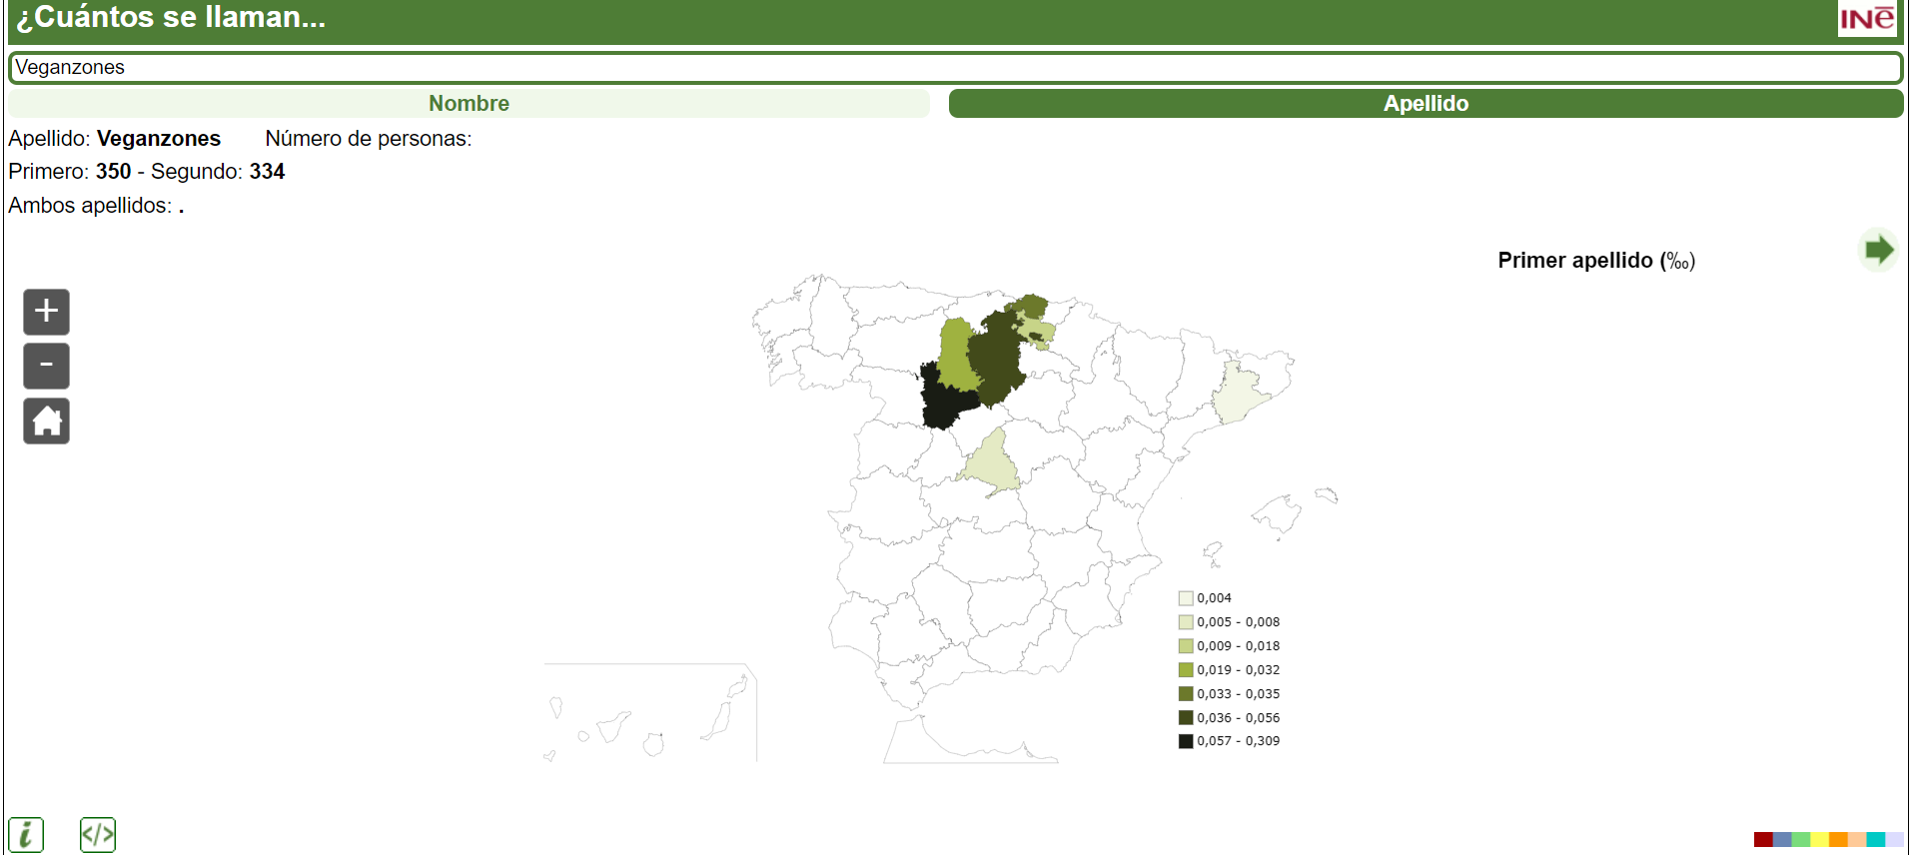Reset map with home button
1915x855 pixels.
[46, 421]
